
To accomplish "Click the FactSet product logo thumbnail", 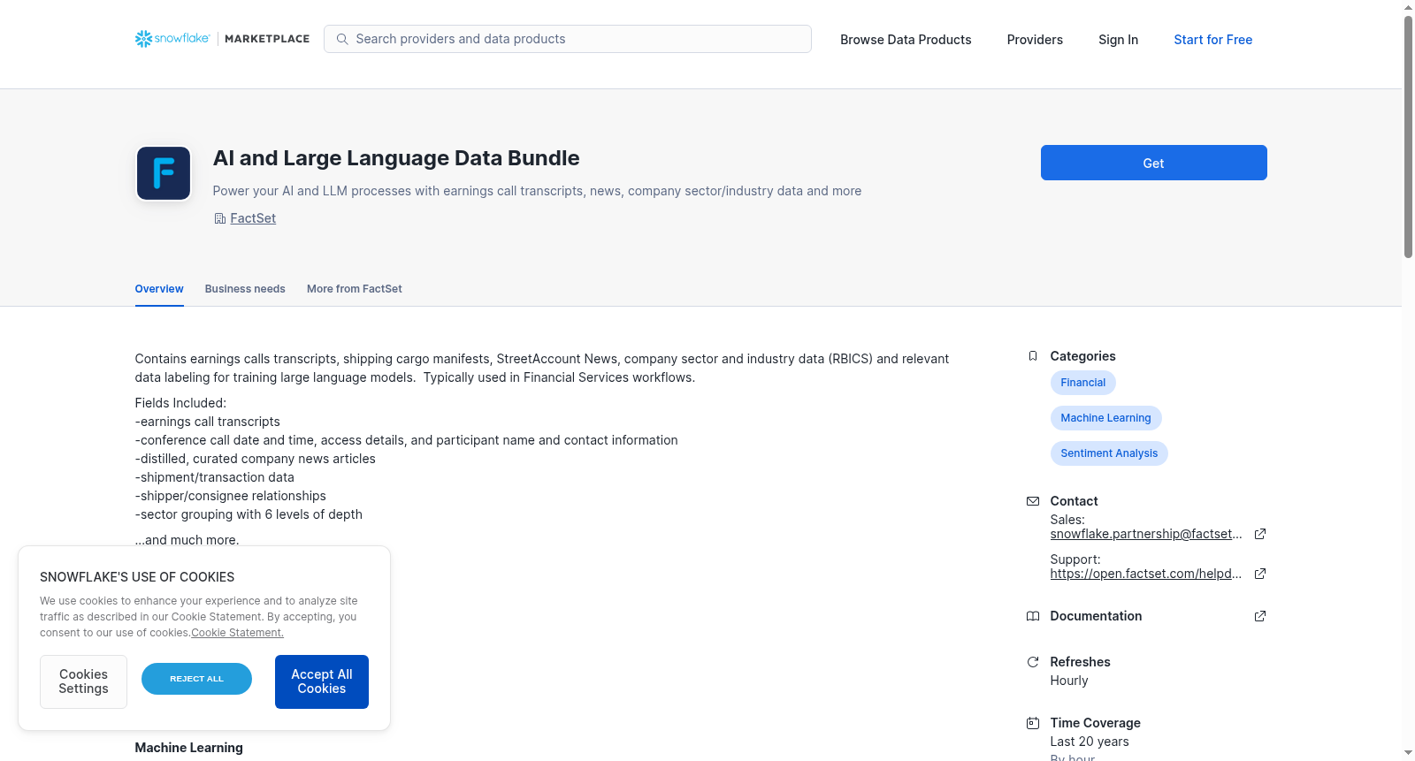I will tap(164, 173).
